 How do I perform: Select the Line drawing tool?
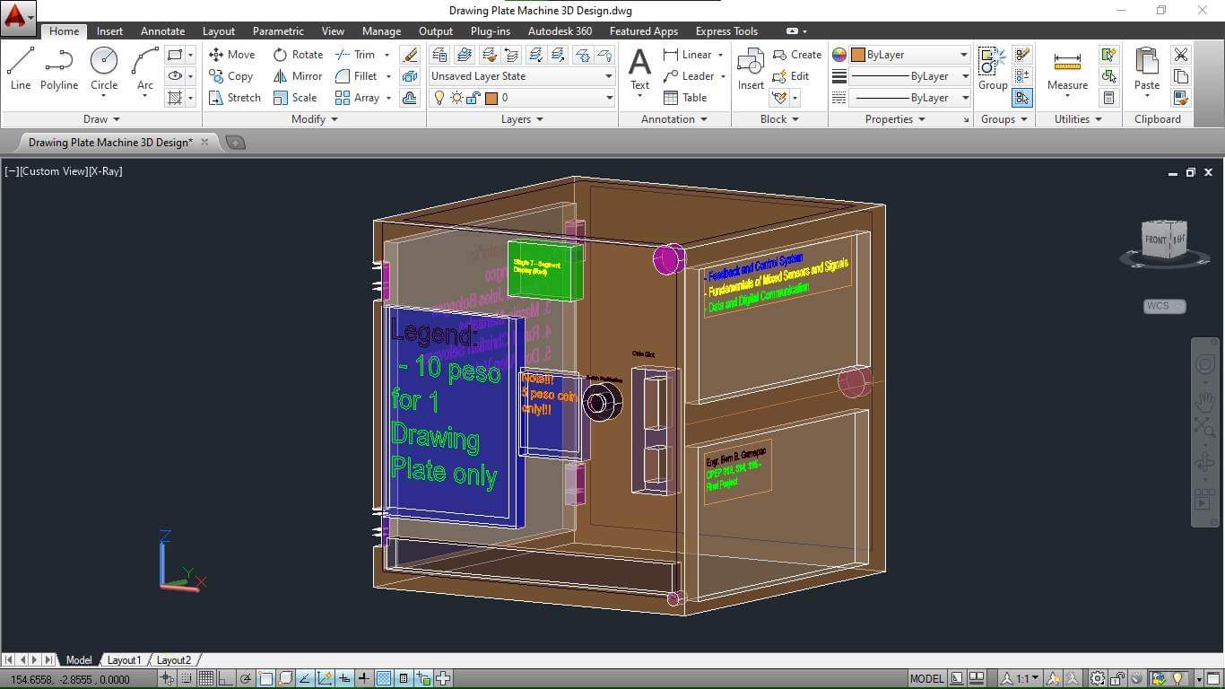(21, 68)
